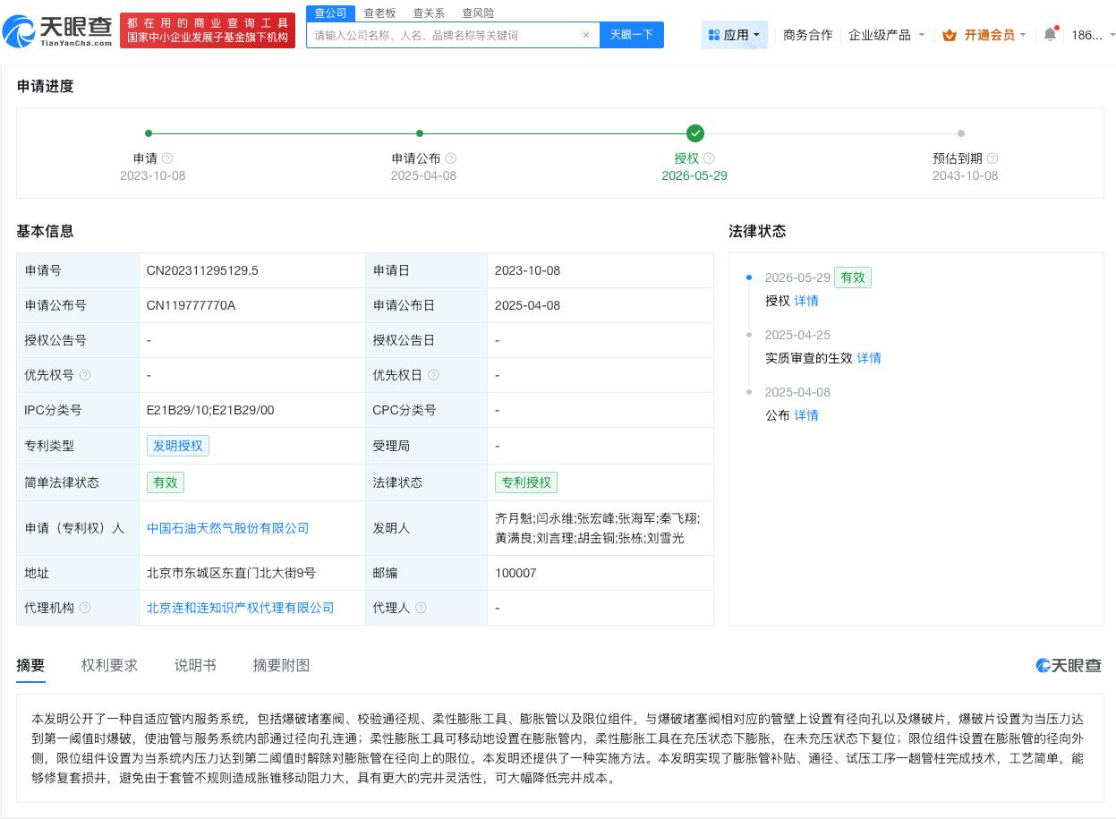The width and height of the screenshot is (1116, 819).
Task: Switch to the 摘要附图 tab
Action: 281,665
